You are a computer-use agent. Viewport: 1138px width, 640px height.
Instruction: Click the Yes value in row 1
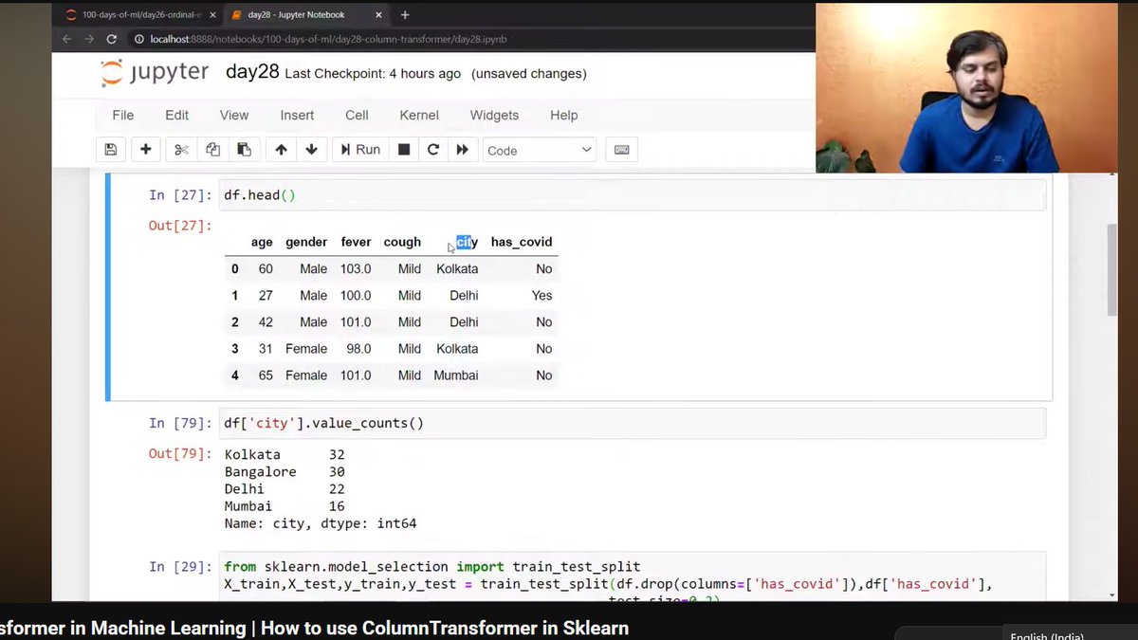(x=541, y=296)
